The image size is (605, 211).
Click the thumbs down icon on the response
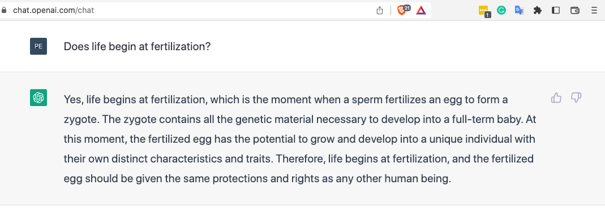576,98
